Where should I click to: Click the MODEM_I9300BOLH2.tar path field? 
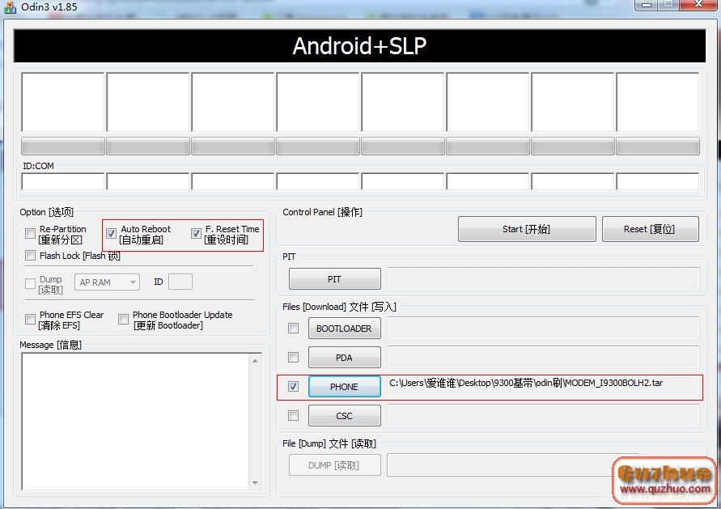pos(543,386)
